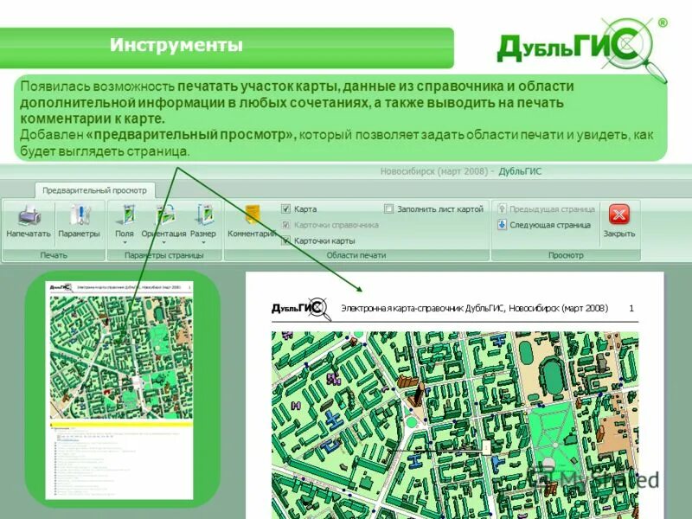
Task: Click the Следующая страница label
Action: (550, 225)
